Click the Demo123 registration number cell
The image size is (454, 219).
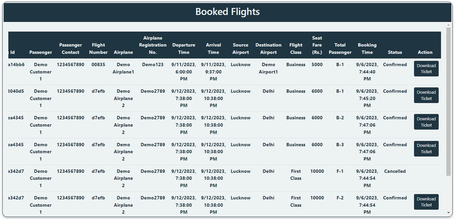pos(153,64)
